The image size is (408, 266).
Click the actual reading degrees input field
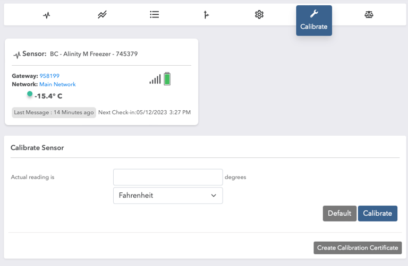tap(168, 178)
